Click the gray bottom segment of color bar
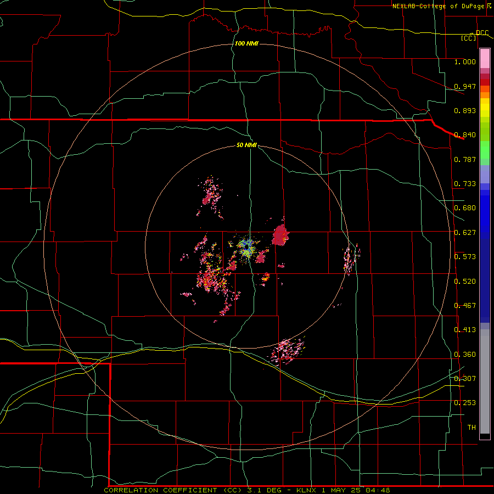Viewport: 494px width, 494px height. point(485,381)
